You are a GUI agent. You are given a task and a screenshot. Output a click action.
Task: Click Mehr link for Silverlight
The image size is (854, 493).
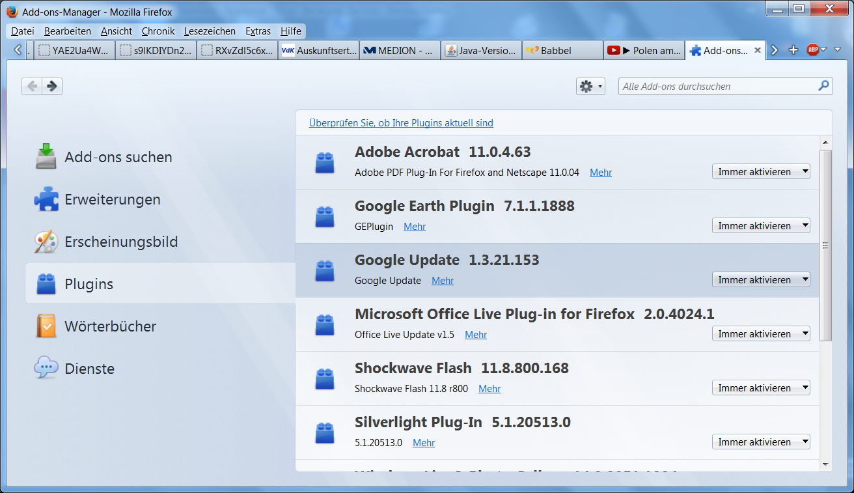(424, 443)
